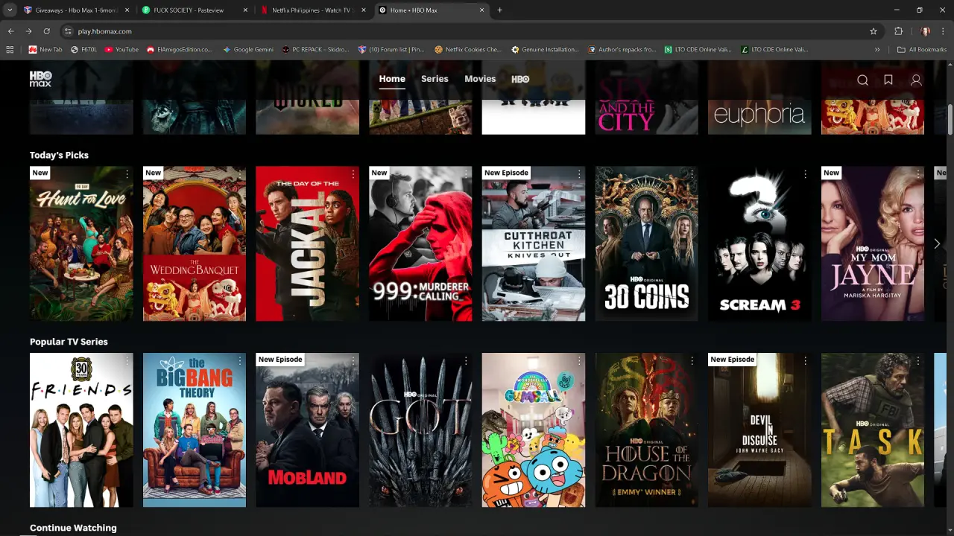Open options menu on Gumball card

coord(579,360)
